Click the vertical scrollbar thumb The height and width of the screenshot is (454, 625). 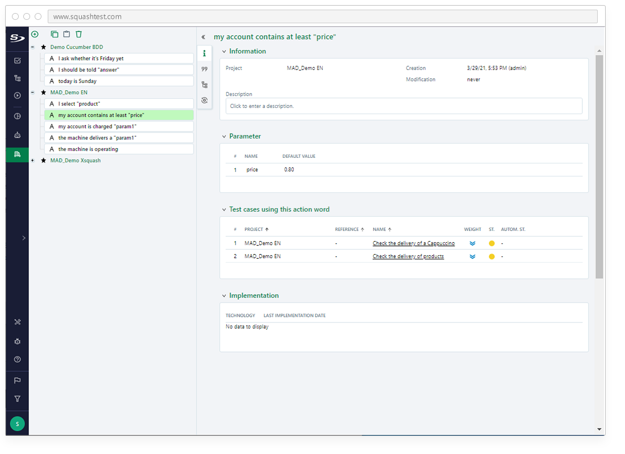coord(599,166)
